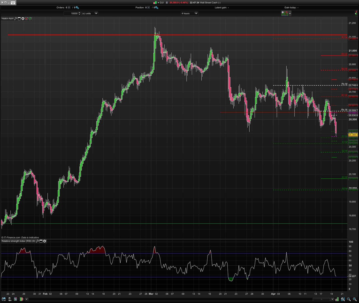Open the position settings gear icon

coord(157,8)
